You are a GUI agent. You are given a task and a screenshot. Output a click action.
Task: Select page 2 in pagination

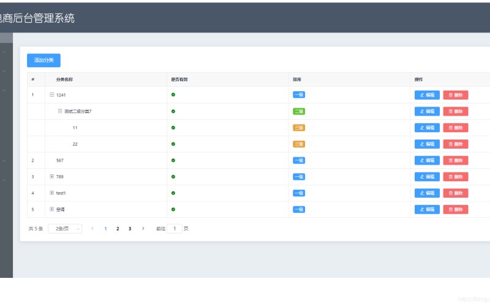[118, 228]
